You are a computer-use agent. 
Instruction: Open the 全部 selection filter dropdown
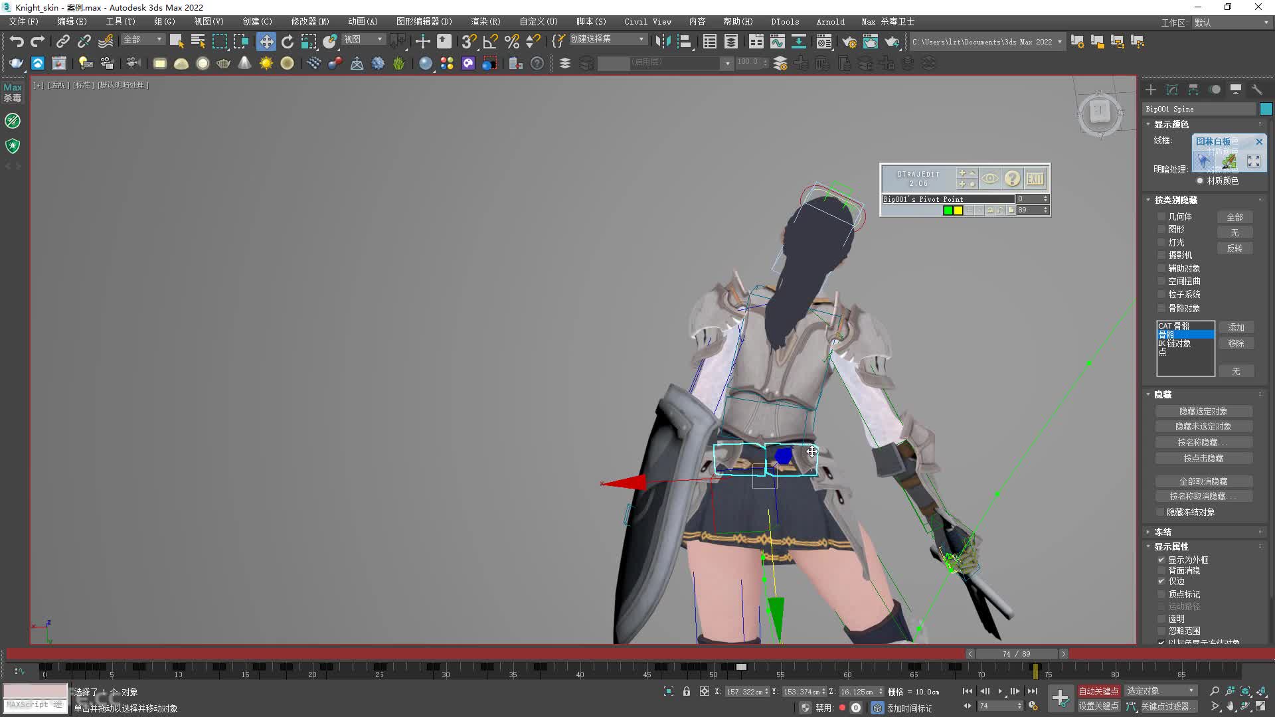click(x=143, y=40)
